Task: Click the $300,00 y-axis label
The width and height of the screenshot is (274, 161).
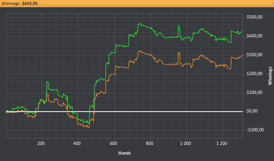Action: click(x=254, y=55)
